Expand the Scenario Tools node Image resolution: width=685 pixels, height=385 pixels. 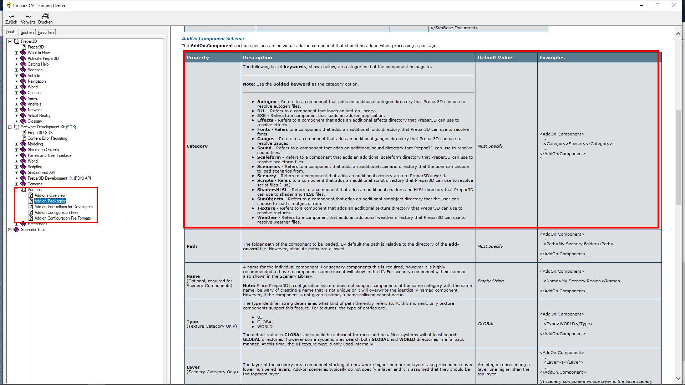point(10,230)
